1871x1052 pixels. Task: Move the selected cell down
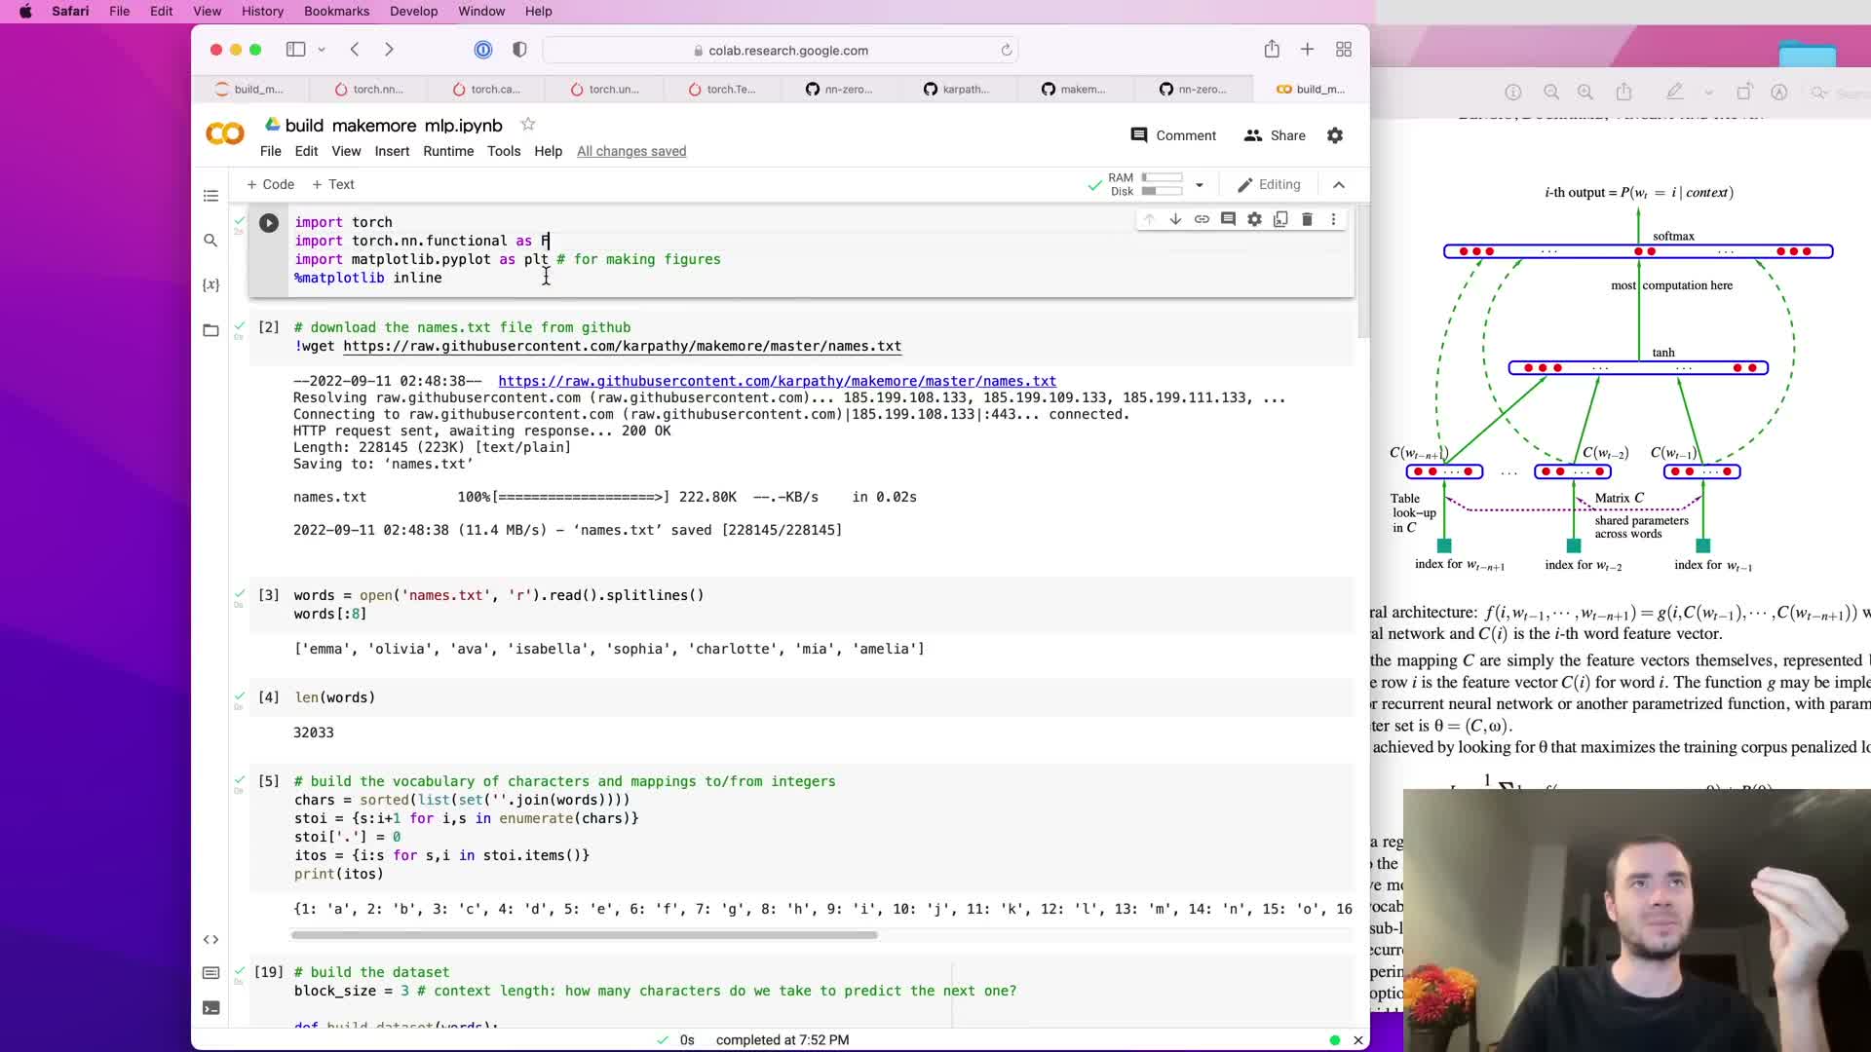point(1175,220)
